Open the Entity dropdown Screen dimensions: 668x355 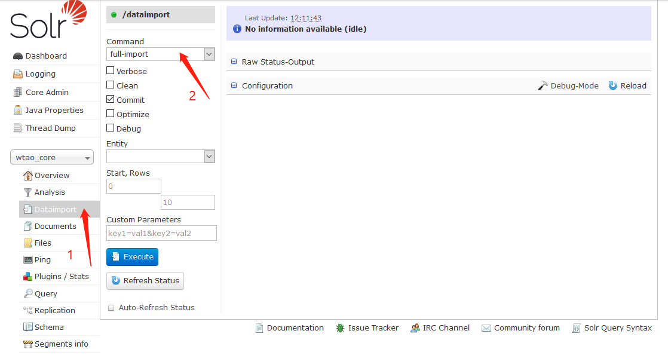161,157
